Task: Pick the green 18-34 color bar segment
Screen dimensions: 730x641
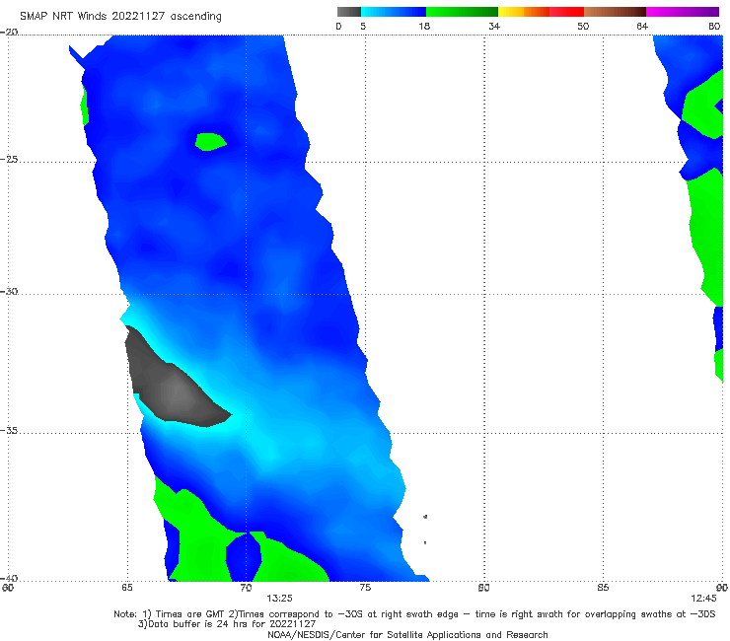Action: pyautogui.click(x=462, y=12)
